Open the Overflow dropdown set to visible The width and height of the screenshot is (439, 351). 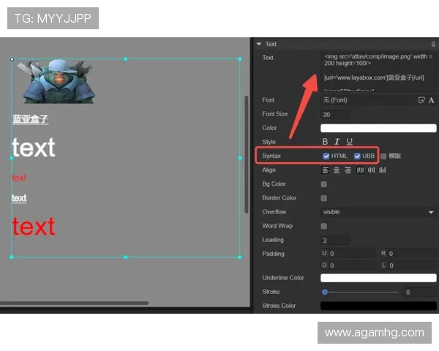pyautogui.click(x=378, y=212)
